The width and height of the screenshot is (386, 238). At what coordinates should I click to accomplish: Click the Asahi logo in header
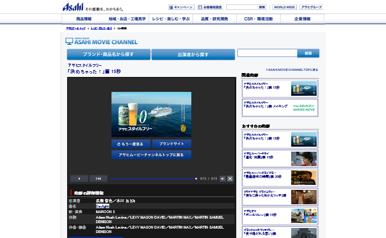pos(73,7)
